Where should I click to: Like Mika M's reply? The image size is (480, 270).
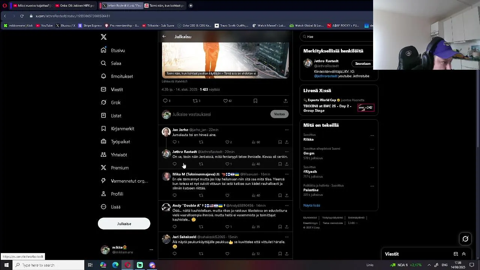pyautogui.click(x=227, y=195)
